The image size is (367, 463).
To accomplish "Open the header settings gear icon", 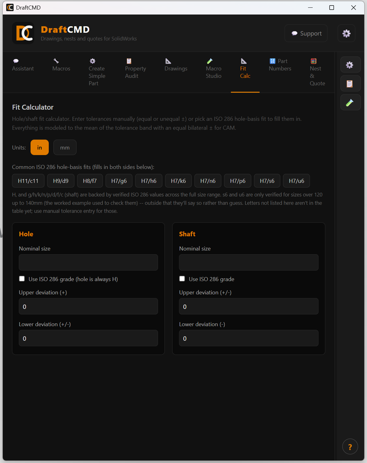I will point(346,33).
